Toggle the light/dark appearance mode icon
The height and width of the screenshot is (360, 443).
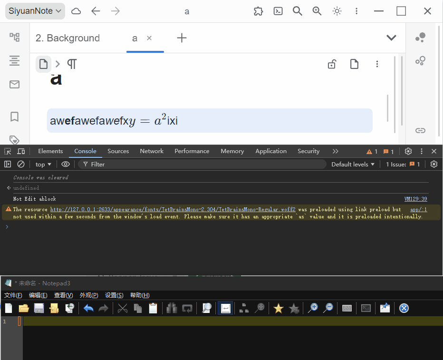coord(337,11)
